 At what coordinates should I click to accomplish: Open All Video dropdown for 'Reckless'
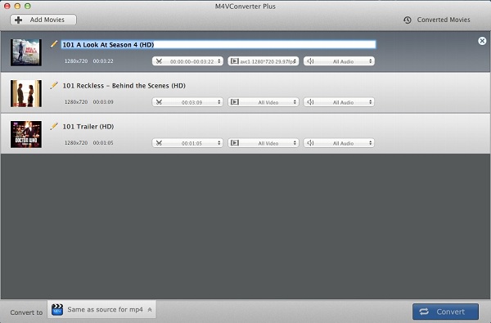click(x=264, y=102)
